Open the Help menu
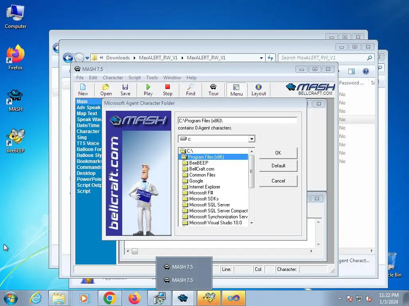This screenshot has width=409, height=306. click(x=191, y=78)
